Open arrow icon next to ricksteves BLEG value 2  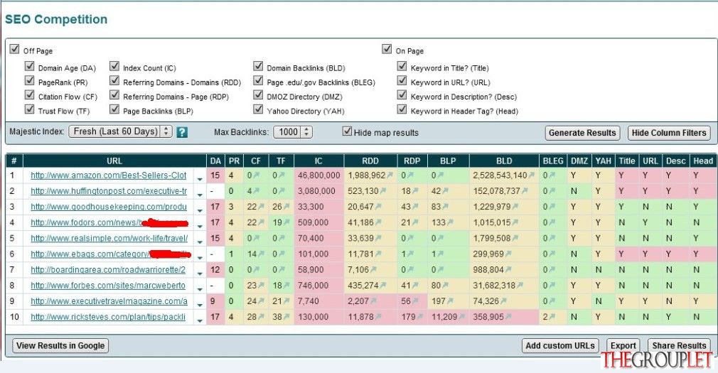pos(552,317)
